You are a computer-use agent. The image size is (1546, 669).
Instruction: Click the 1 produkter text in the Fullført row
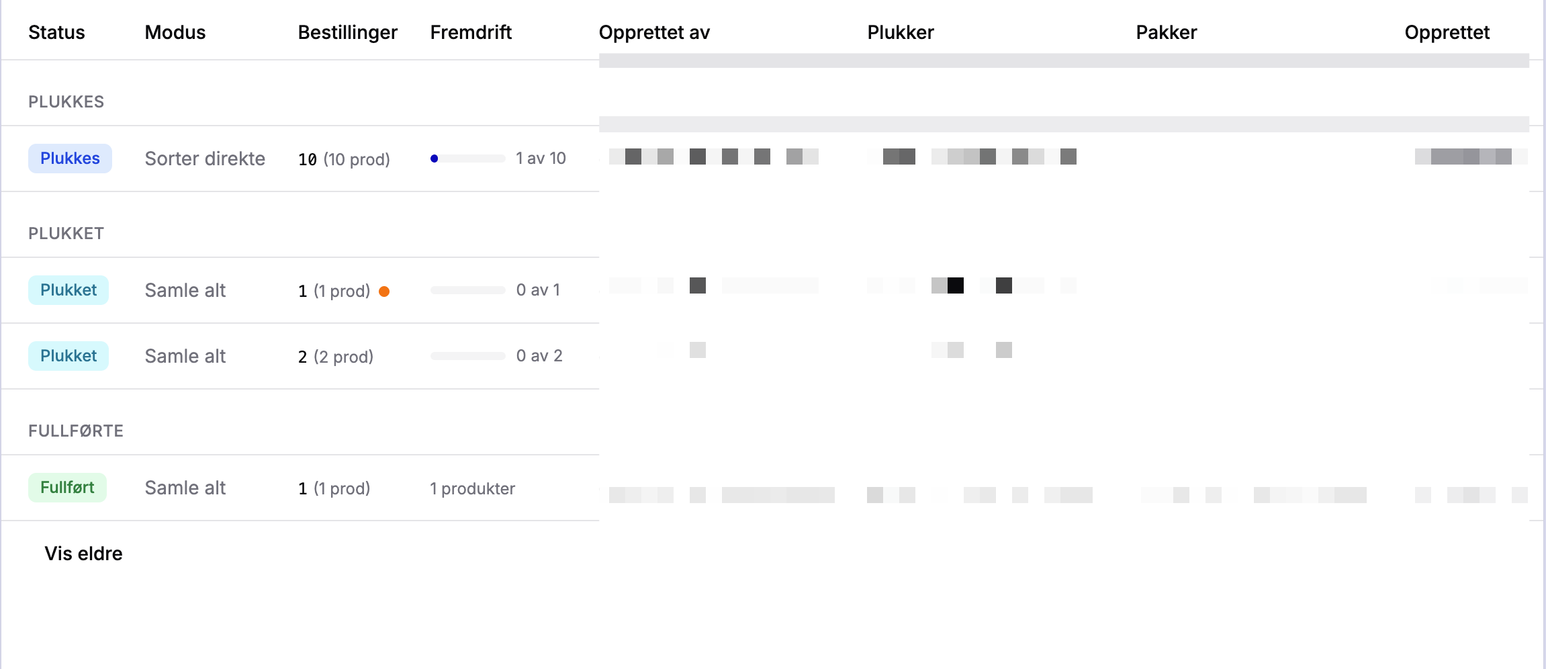coord(472,488)
